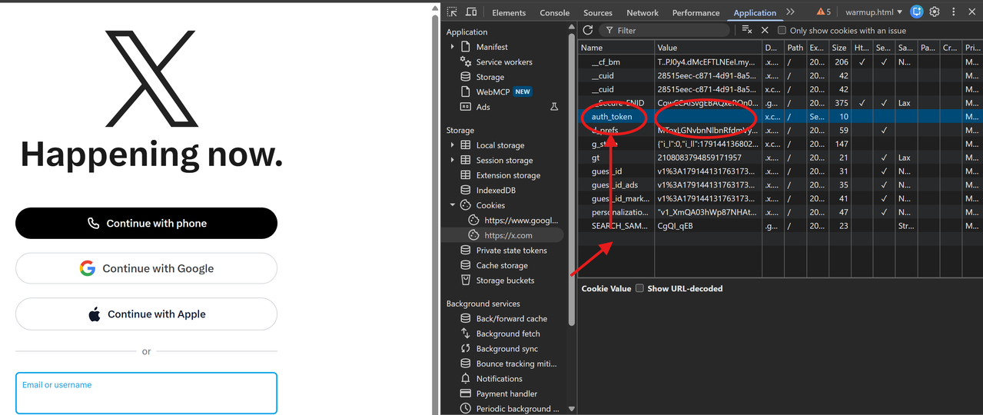The height and width of the screenshot is (415, 983).
Task: Expand the Local storage arrow
Action: 453,145
